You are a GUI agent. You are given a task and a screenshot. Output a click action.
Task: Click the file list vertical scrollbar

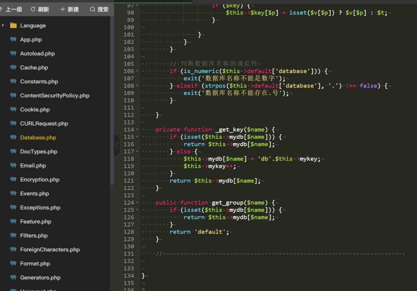[x=112, y=100]
